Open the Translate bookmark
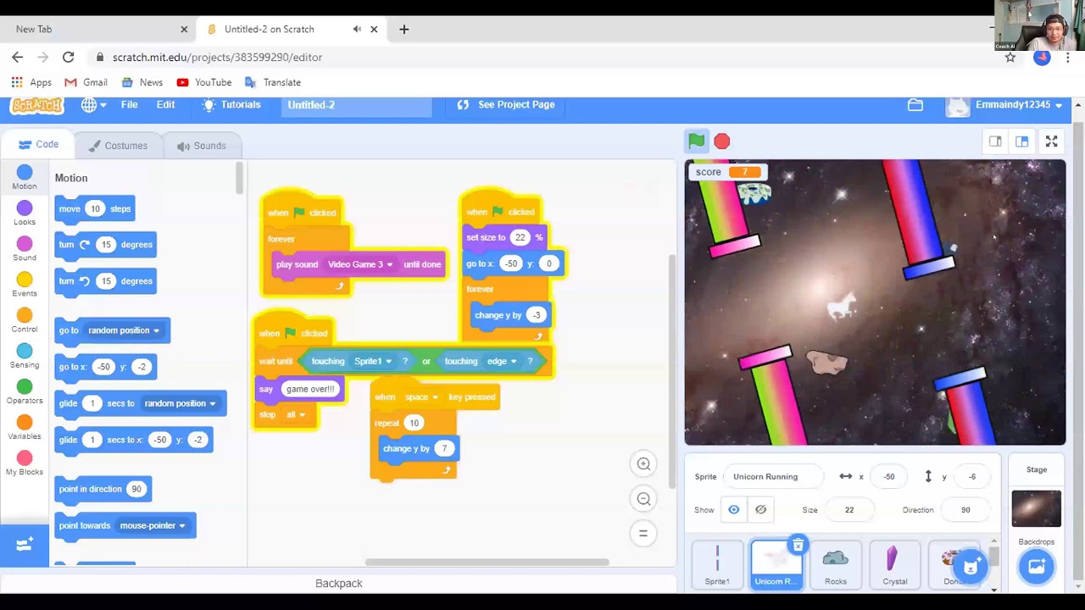Screen dimensions: 1085x610 272,82
